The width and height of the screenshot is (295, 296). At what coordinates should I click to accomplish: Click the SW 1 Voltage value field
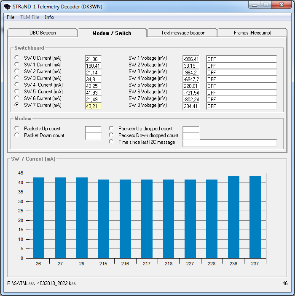tap(191, 59)
